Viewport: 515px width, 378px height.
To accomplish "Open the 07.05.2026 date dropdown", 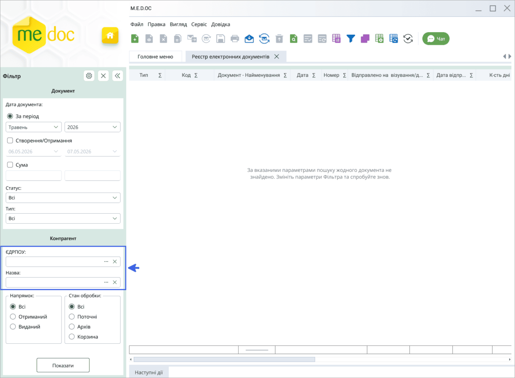I will click(92, 152).
